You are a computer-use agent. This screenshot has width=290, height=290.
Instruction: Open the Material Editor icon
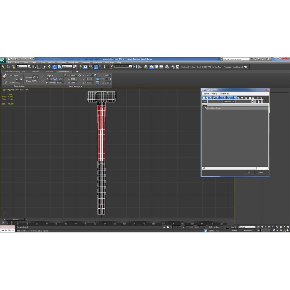click(x=167, y=67)
